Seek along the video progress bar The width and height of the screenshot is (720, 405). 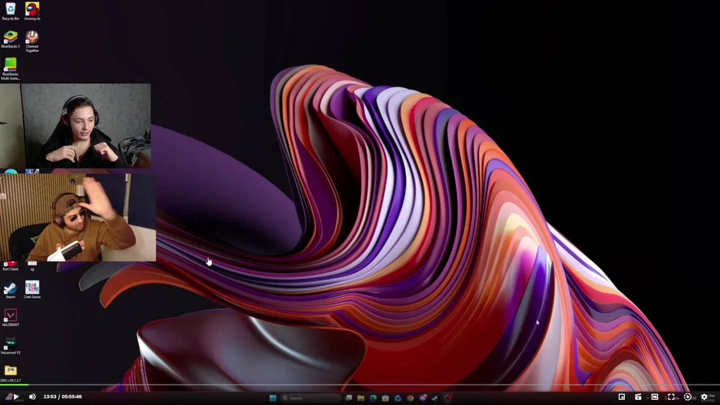[360, 385]
